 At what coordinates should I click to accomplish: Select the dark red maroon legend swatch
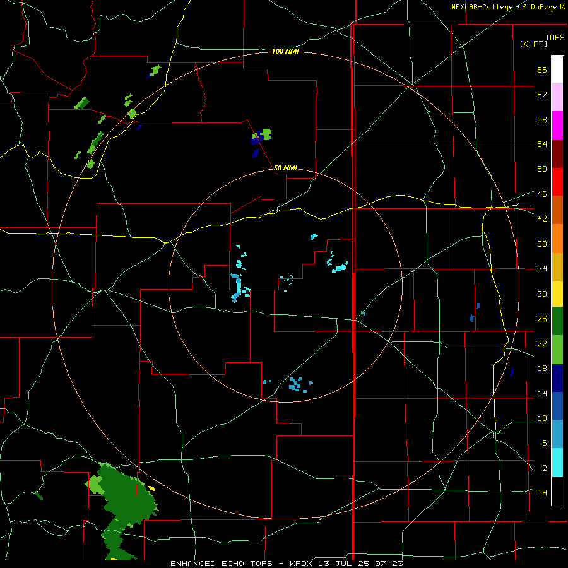tap(557, 153)
